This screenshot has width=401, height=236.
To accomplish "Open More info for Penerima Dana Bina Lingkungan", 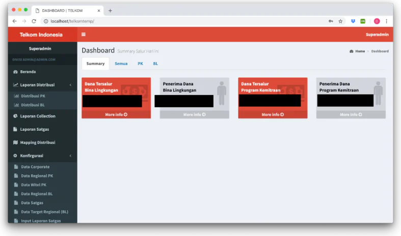I will (194, 114).
